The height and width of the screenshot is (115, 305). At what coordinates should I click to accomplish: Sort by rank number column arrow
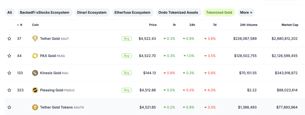pos(18,25)
